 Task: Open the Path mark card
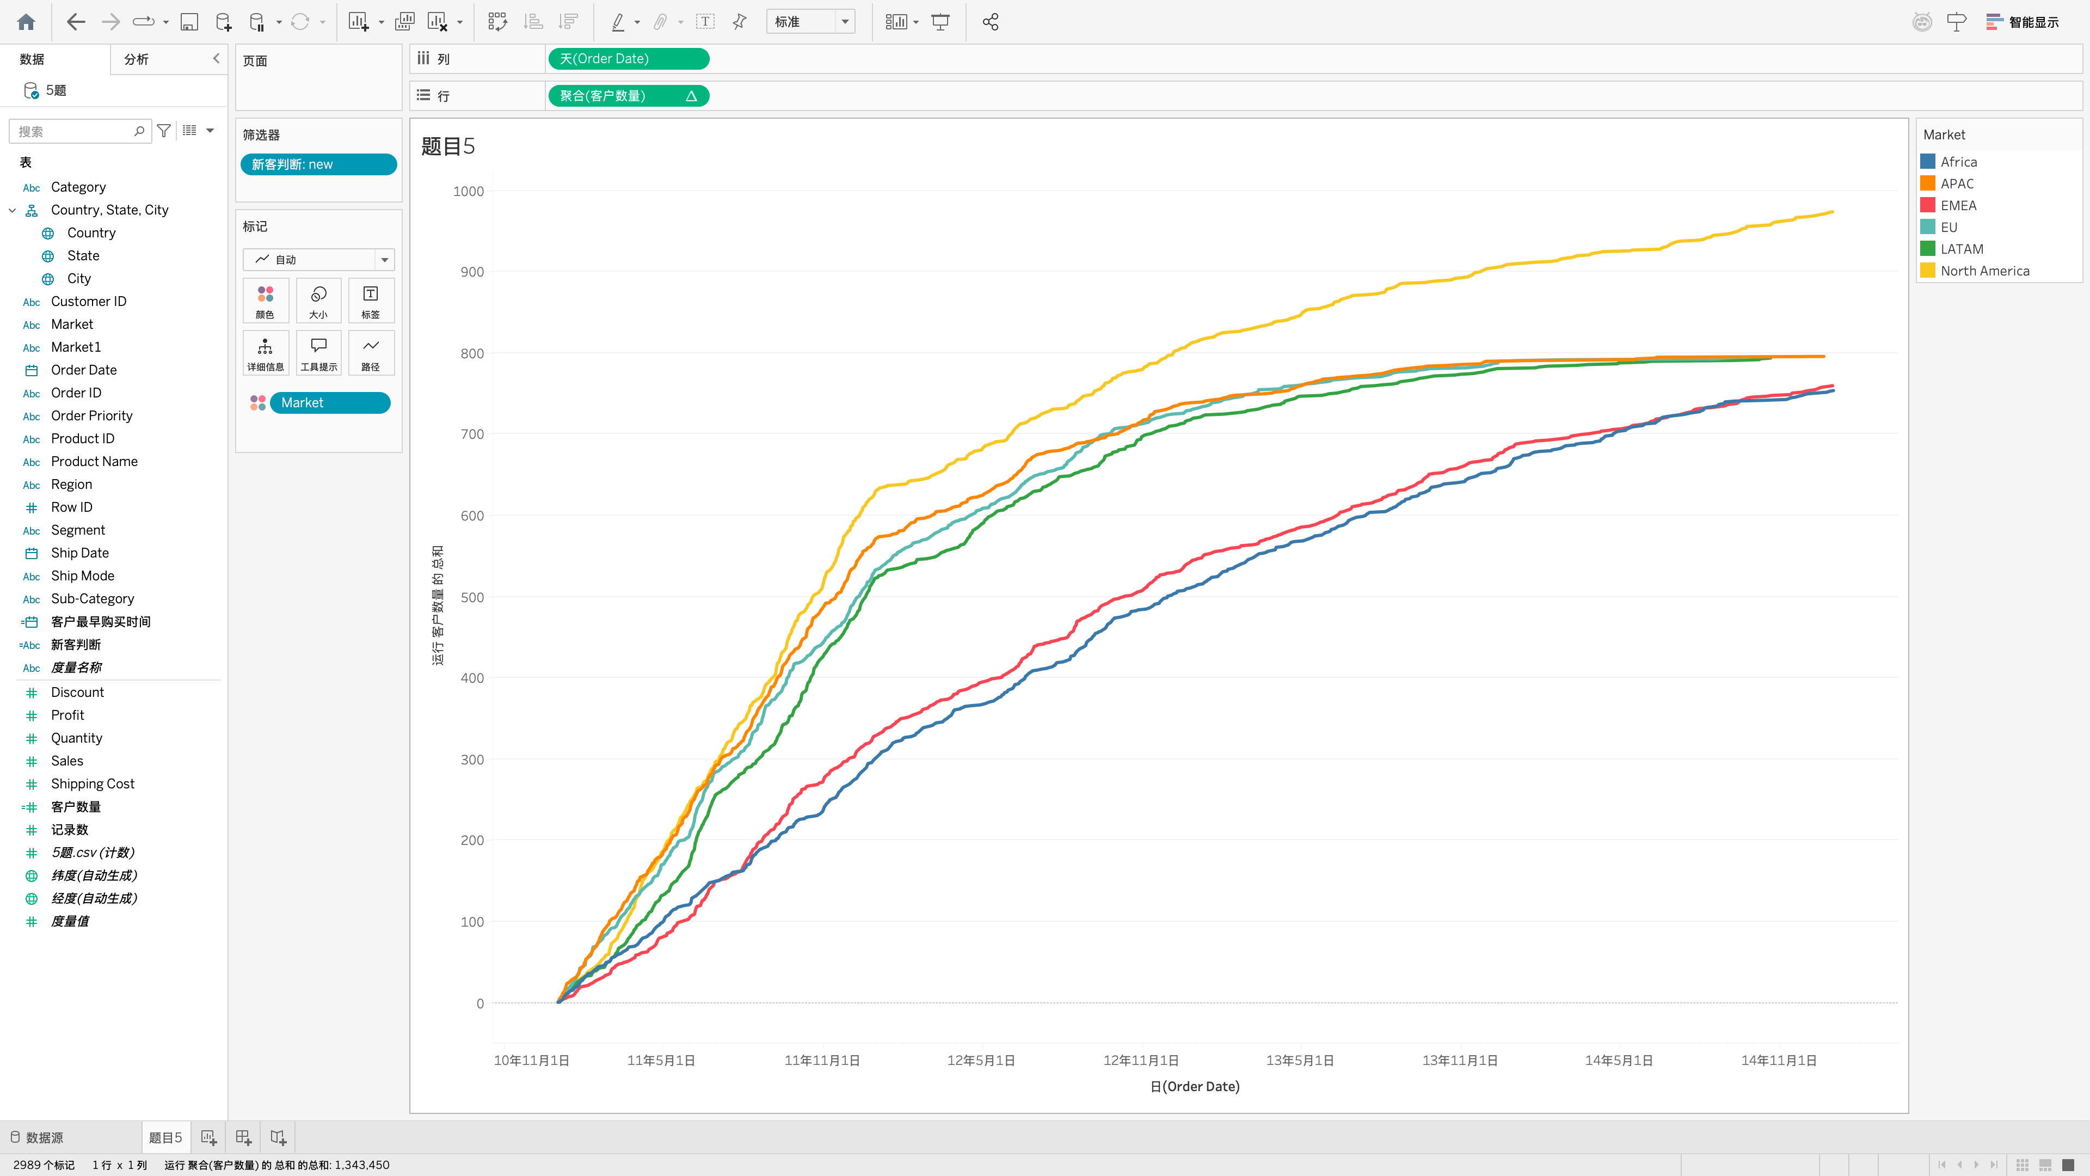click(371, 353)
